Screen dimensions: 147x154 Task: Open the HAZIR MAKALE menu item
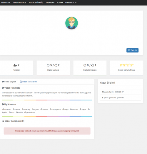20,3
